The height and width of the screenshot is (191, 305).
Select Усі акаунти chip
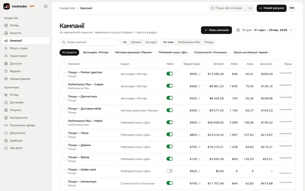pos(69,52)
